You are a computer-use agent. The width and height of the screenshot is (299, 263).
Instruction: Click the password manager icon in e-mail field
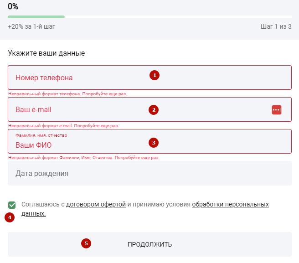coord(277,110)
